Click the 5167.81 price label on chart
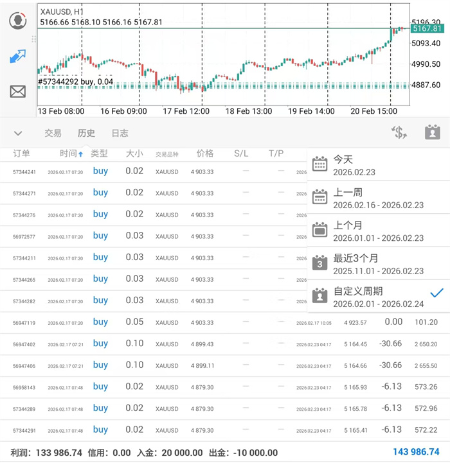 point(427,29)
